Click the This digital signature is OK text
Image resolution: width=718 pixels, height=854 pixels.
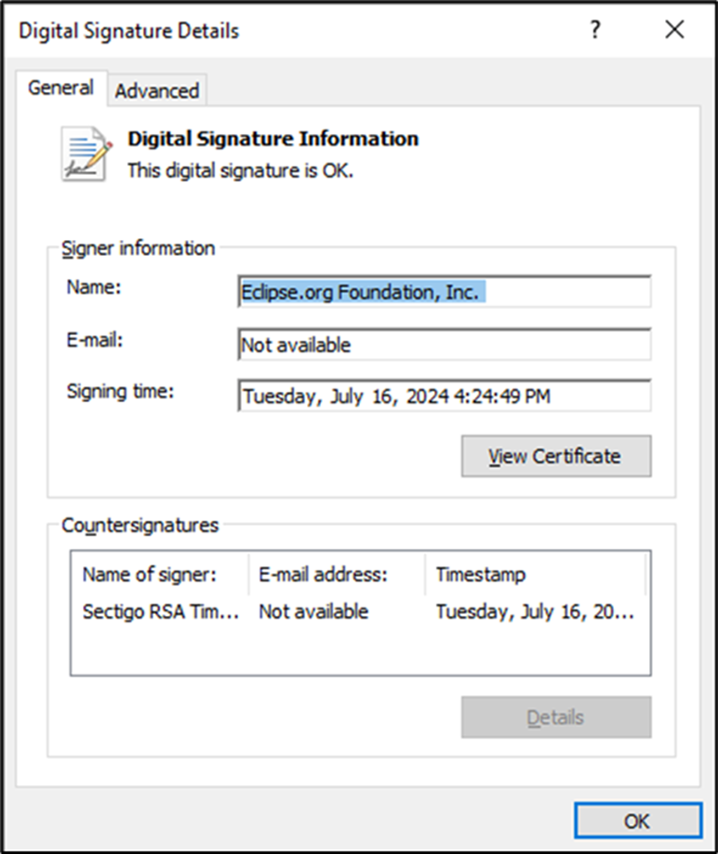pos(241,171)
